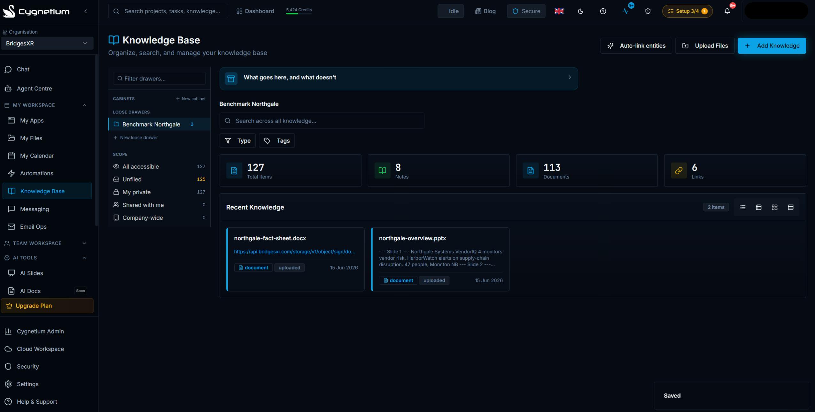Viewport: 815px width, 412px height.
Task: Open AI Docs
Action: pyautogui.click(x=47, y=291)
